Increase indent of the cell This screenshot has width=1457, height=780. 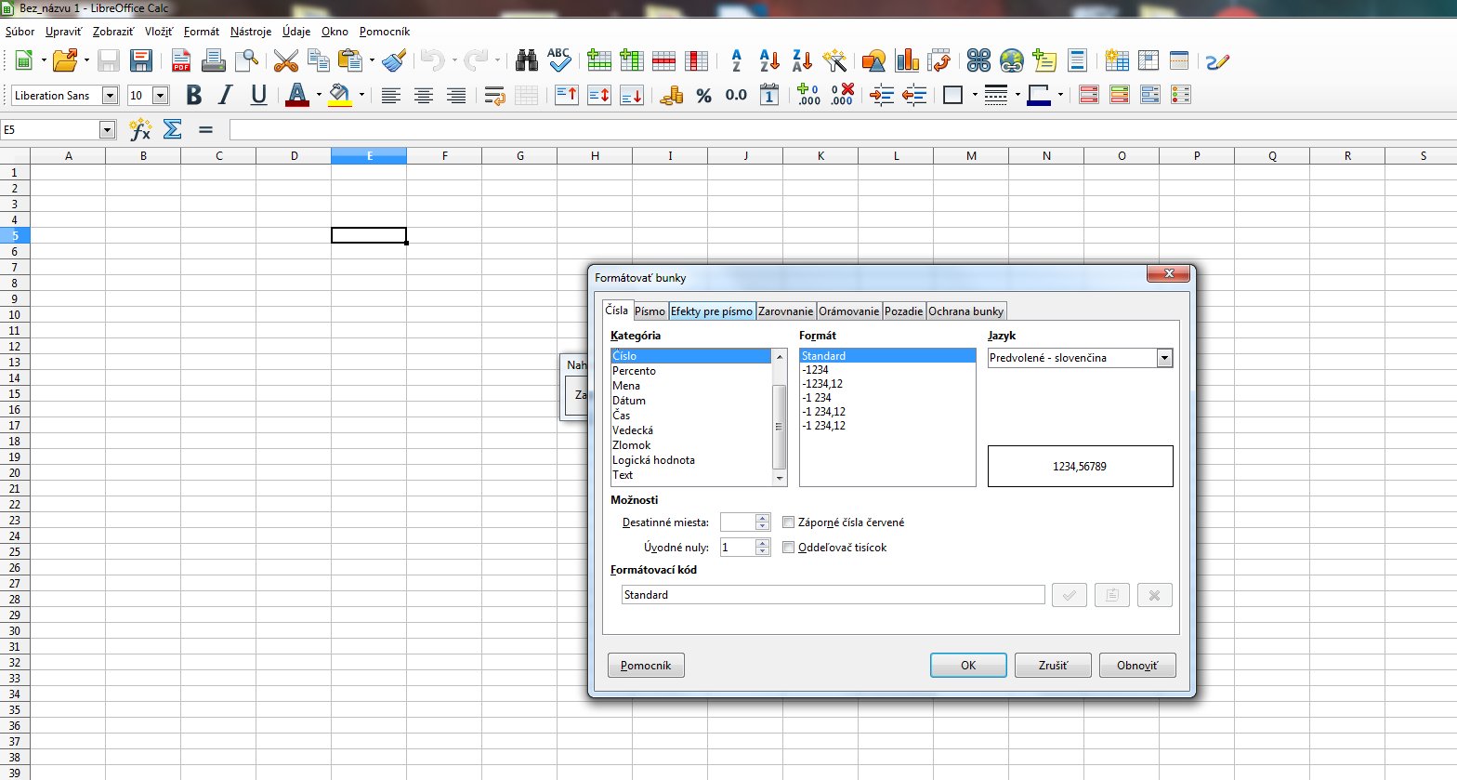(882, 95)
